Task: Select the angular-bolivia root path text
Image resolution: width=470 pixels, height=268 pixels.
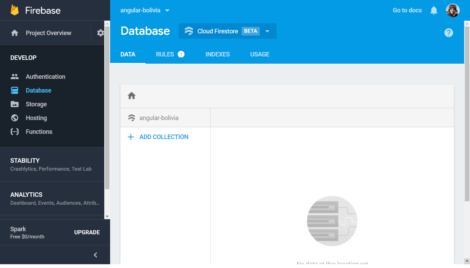Action: [159, 118]
